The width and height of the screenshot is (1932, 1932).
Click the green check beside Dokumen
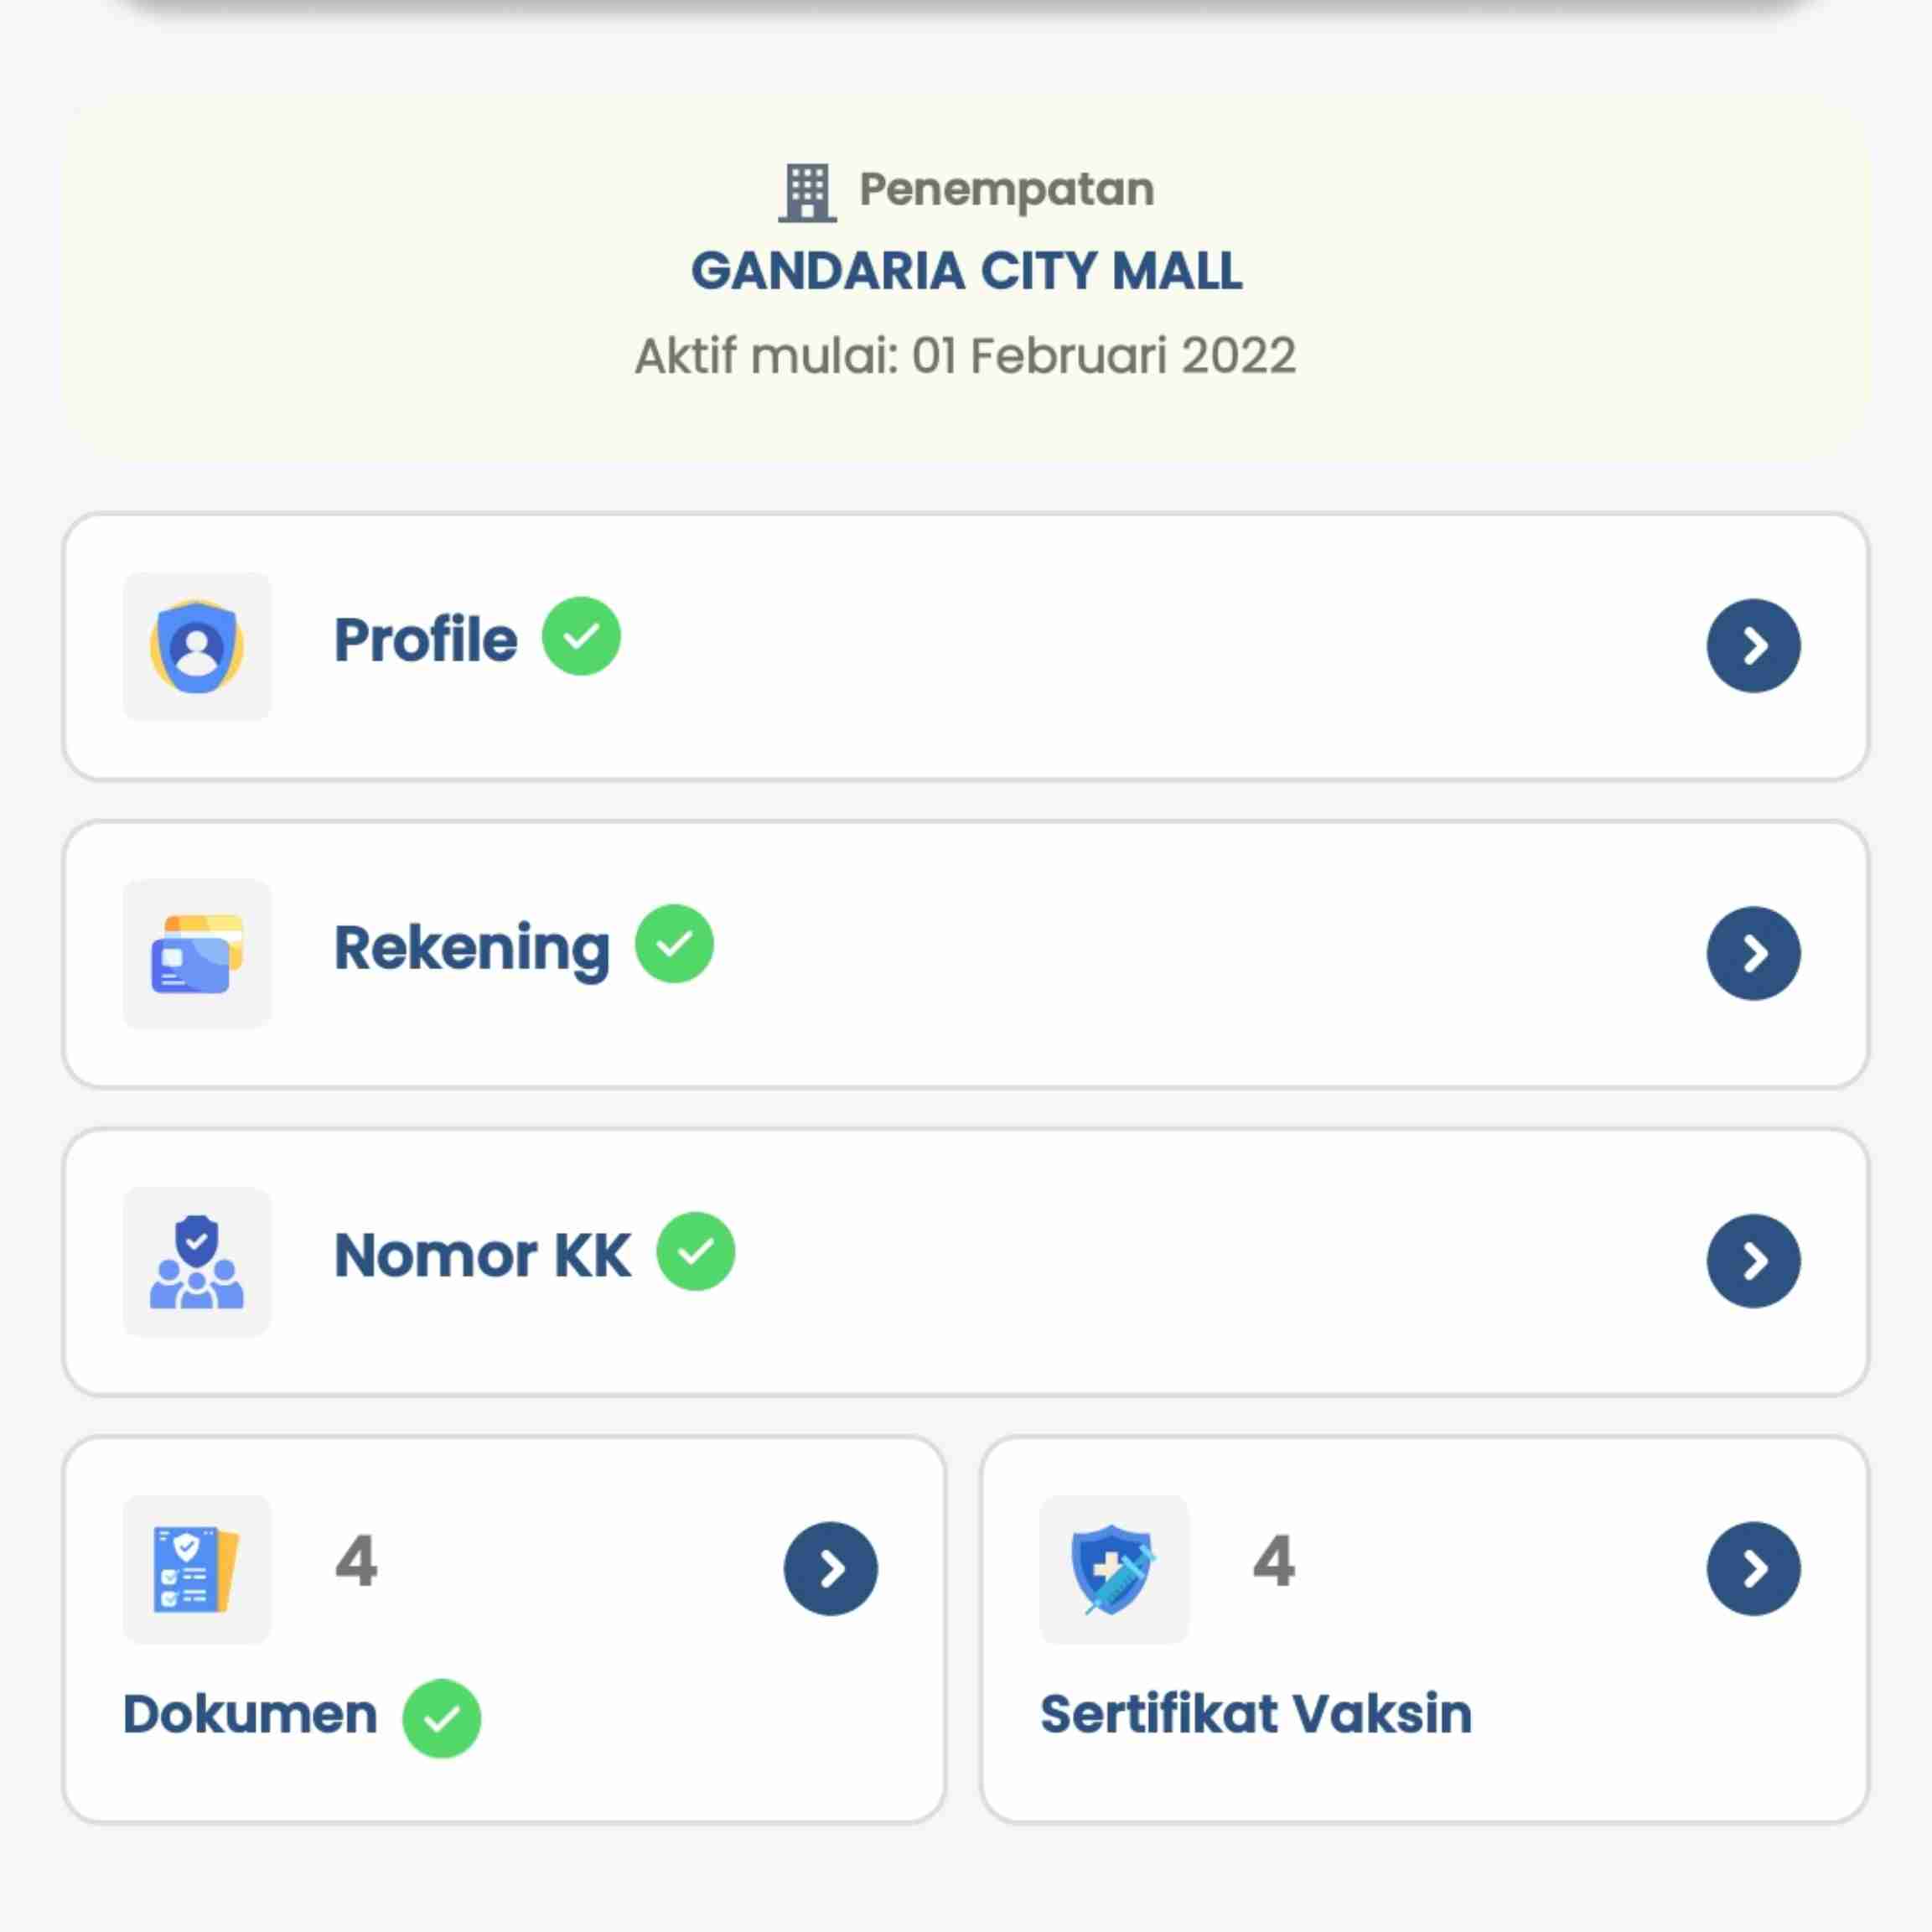[441, 1718]
